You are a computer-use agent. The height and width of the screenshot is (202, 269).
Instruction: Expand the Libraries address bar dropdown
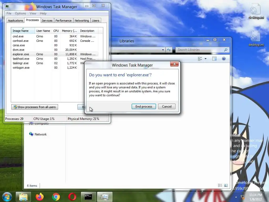coord(163,50)
